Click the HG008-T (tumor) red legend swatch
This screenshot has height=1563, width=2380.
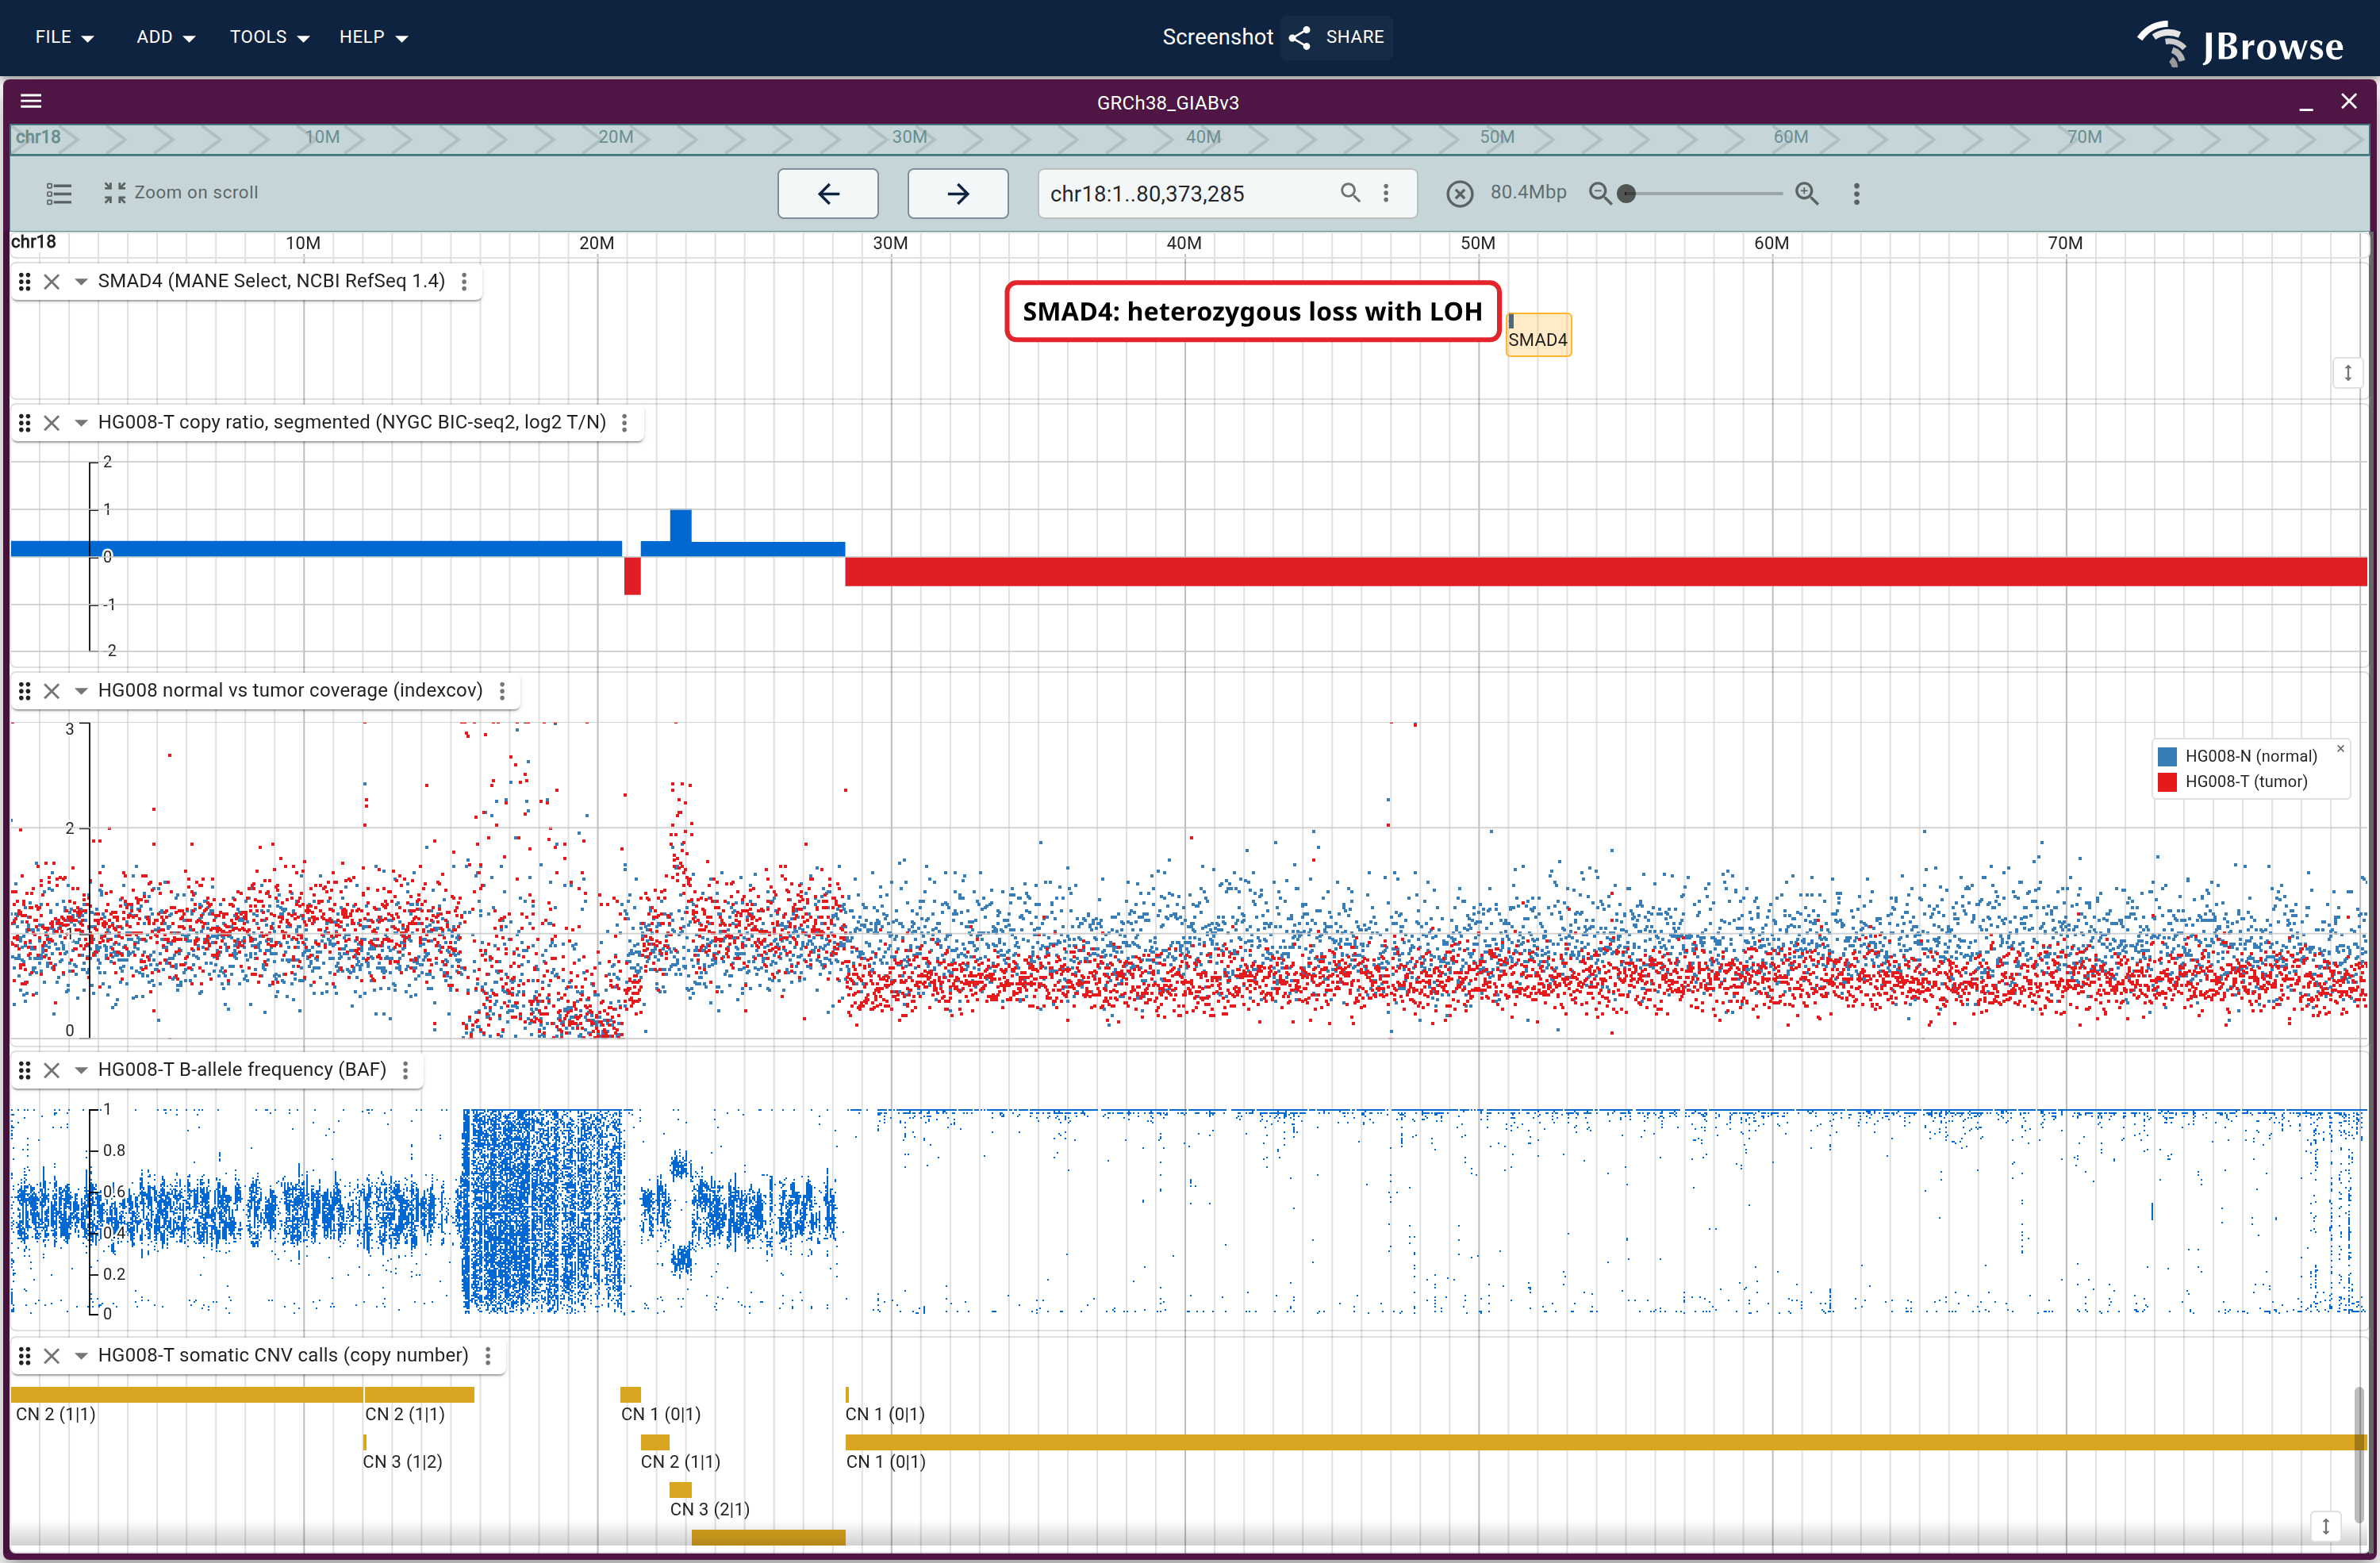tap(2167, 782)
